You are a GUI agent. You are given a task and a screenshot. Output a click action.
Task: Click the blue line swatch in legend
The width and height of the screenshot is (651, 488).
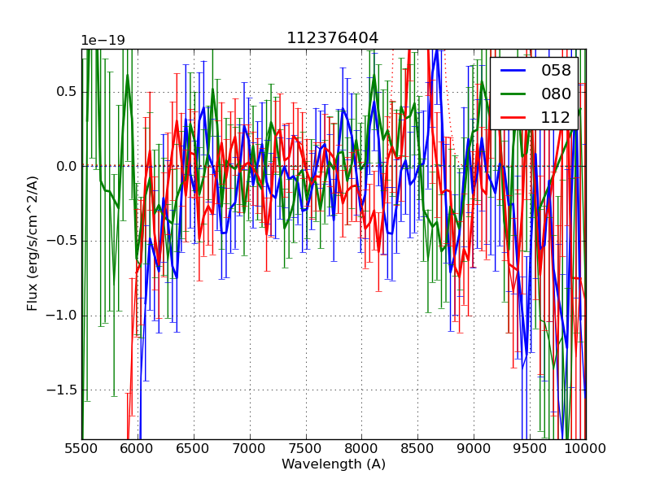pyautogui.click(x=513, y=71)
